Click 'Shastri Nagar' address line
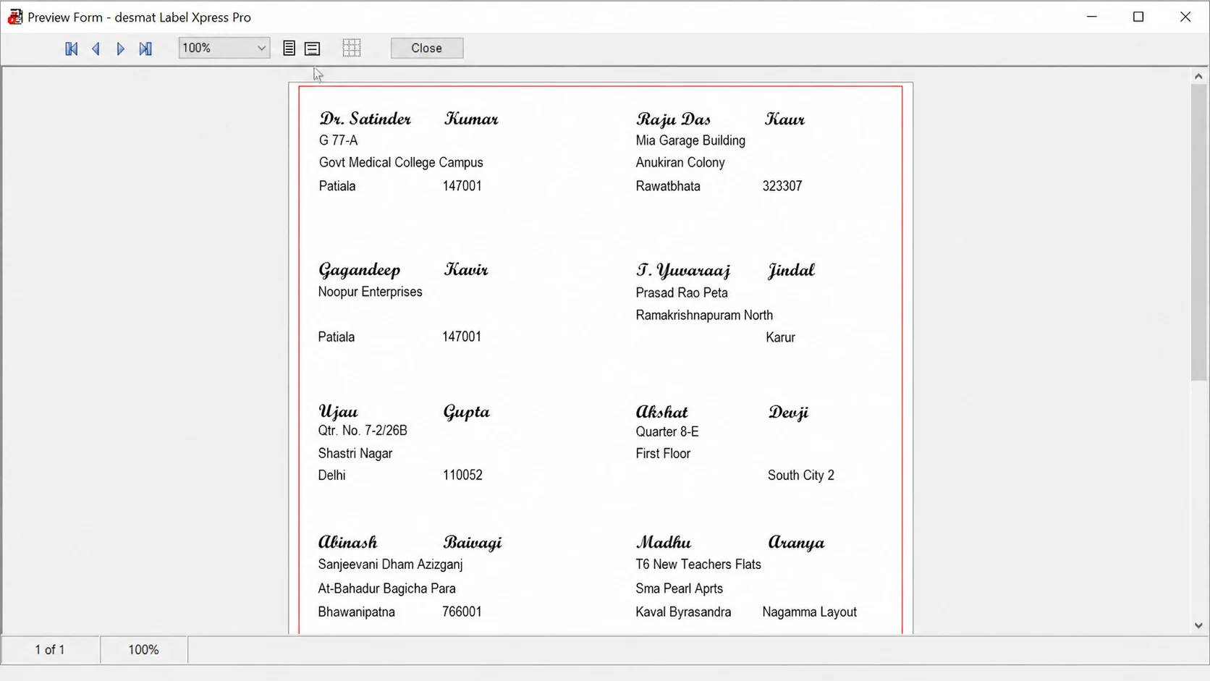This screenshot has width=1210, height=681. point(355,454)
